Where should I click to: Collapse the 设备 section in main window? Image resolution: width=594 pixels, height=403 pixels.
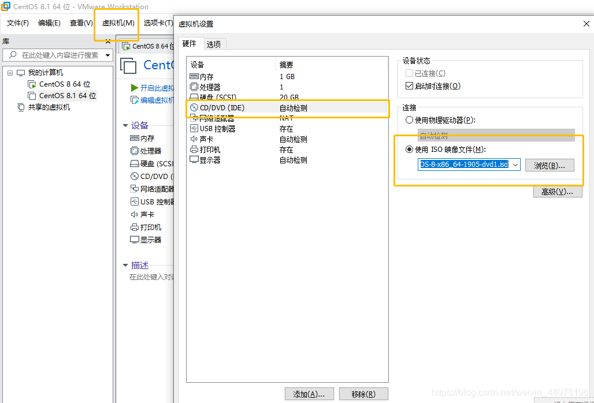[x=125, y=125]
